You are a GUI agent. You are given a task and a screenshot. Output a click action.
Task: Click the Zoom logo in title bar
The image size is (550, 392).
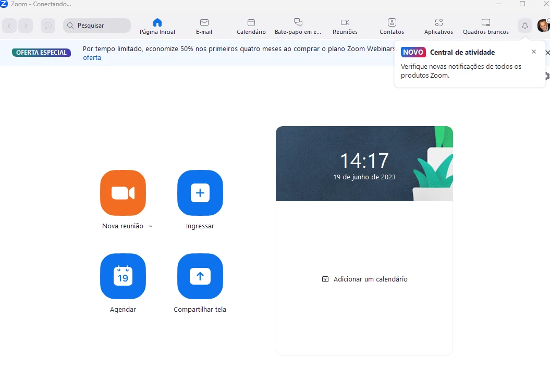(x=4, y=4)
